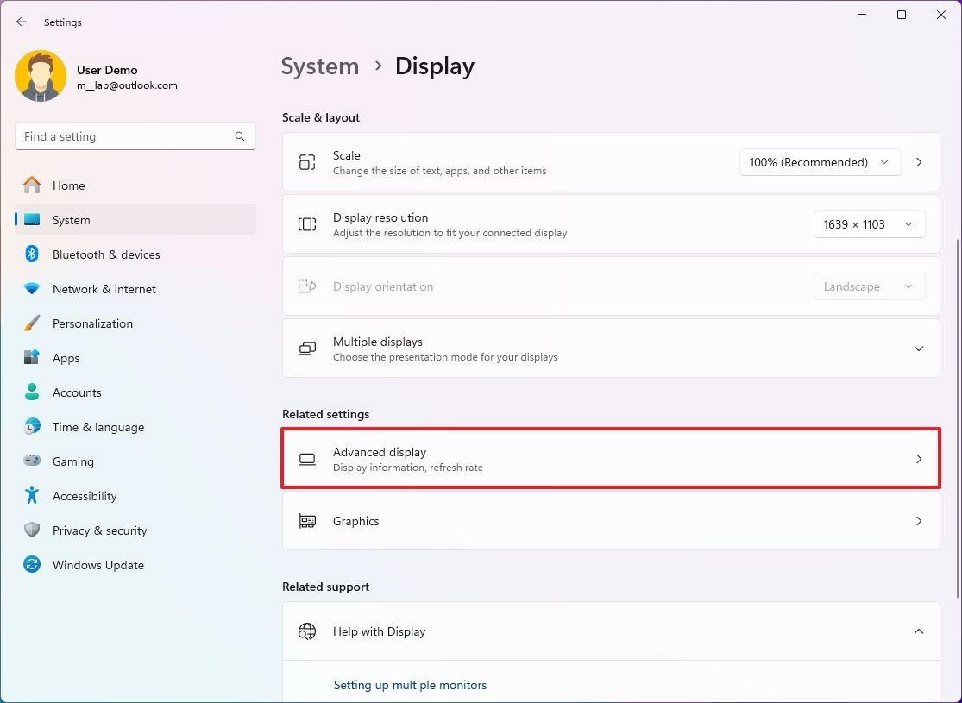
Task: Open Bluetooth & devices settings
Action: pyautogui.click(x=105, y=254)
